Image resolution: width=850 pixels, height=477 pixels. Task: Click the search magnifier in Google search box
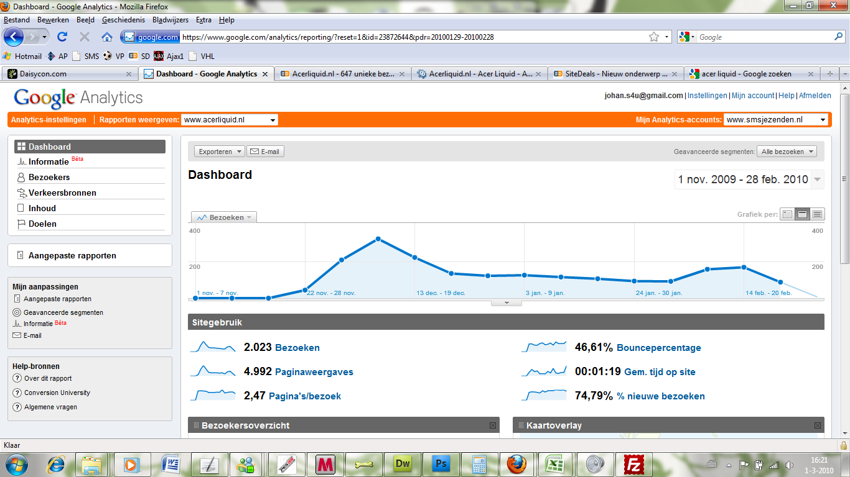tap(838, 37)
